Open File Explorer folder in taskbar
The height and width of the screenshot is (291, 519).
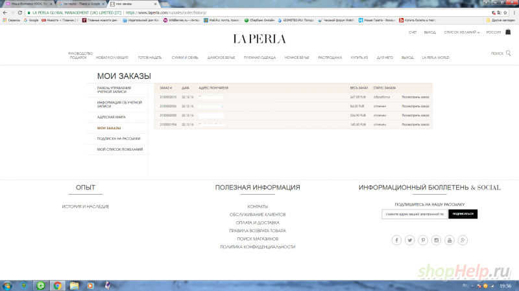pos(74,286)
